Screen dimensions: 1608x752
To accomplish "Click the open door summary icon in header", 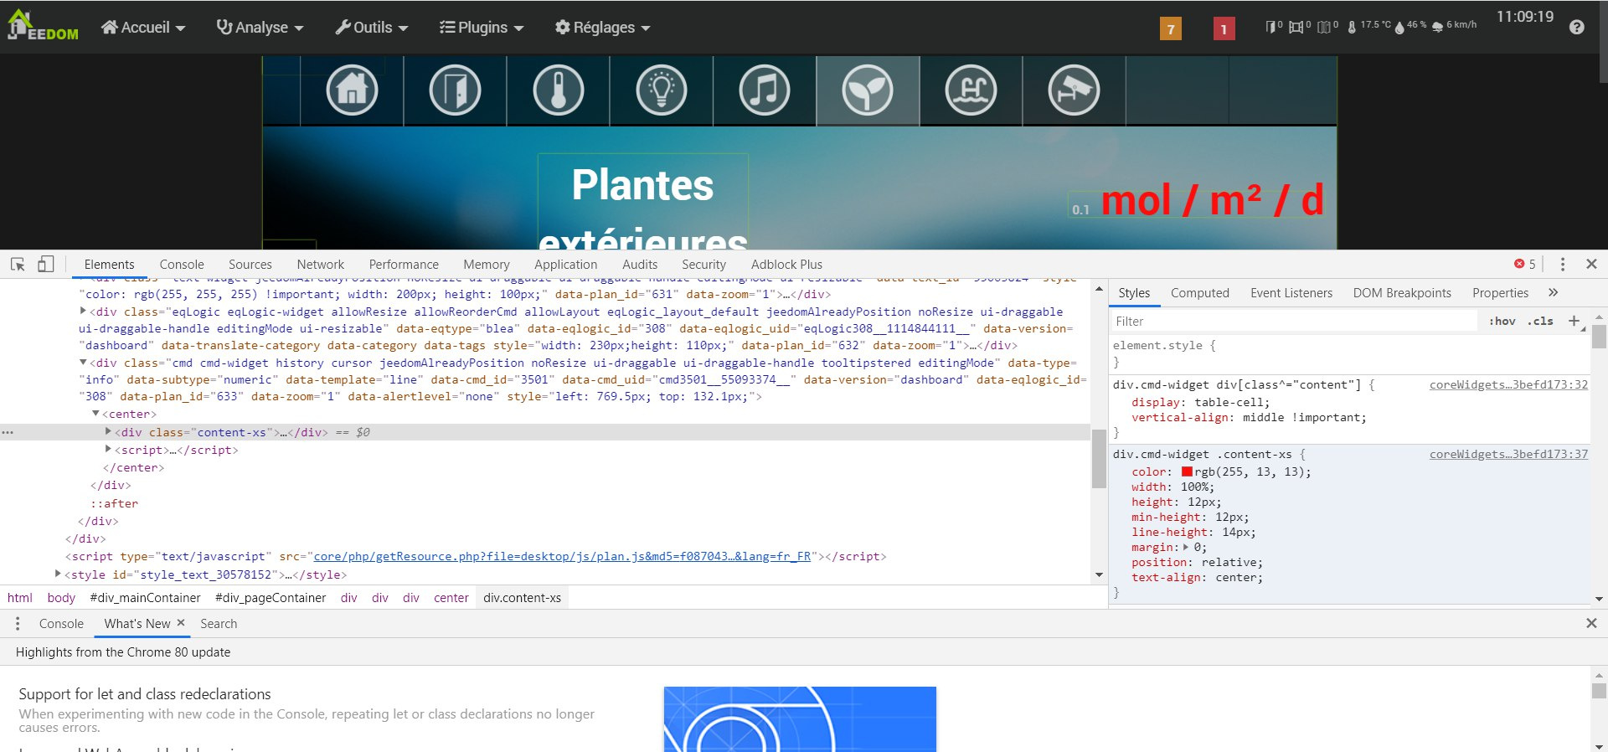I will pyautogui.click(x=1271, y=27).
